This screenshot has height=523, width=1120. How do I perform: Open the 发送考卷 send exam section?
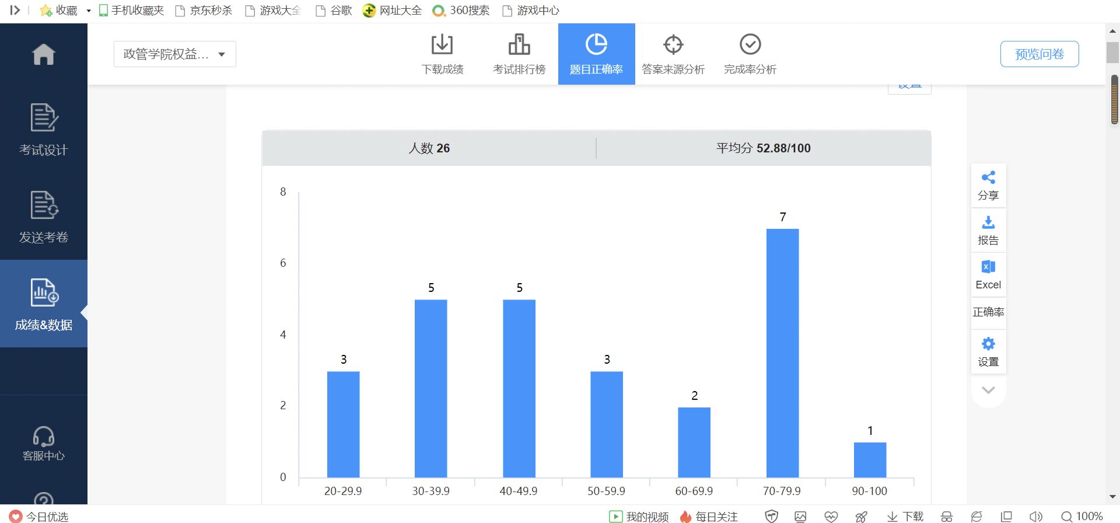43,217
